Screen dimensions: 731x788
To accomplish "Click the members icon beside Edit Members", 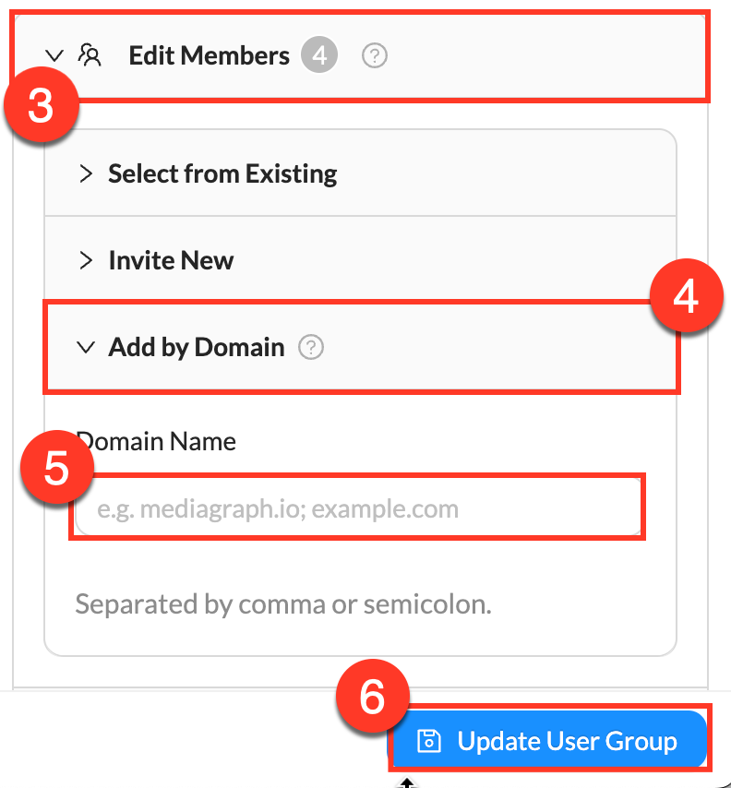I will [x=90, y=54].
